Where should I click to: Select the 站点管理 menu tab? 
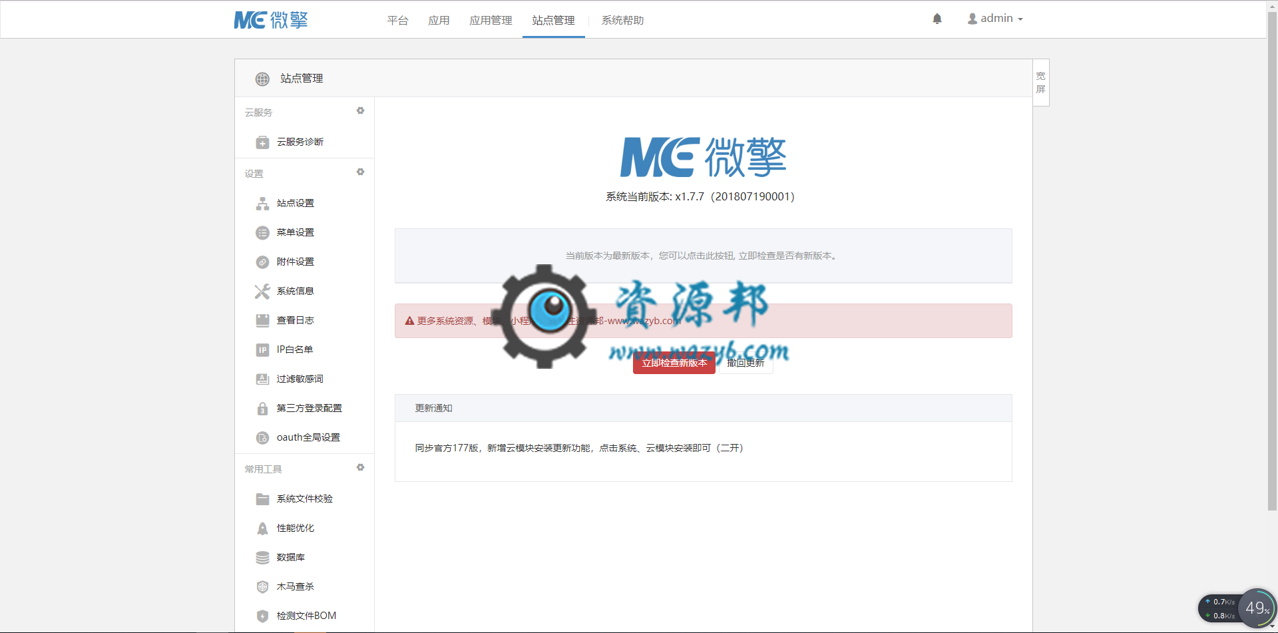553,21
